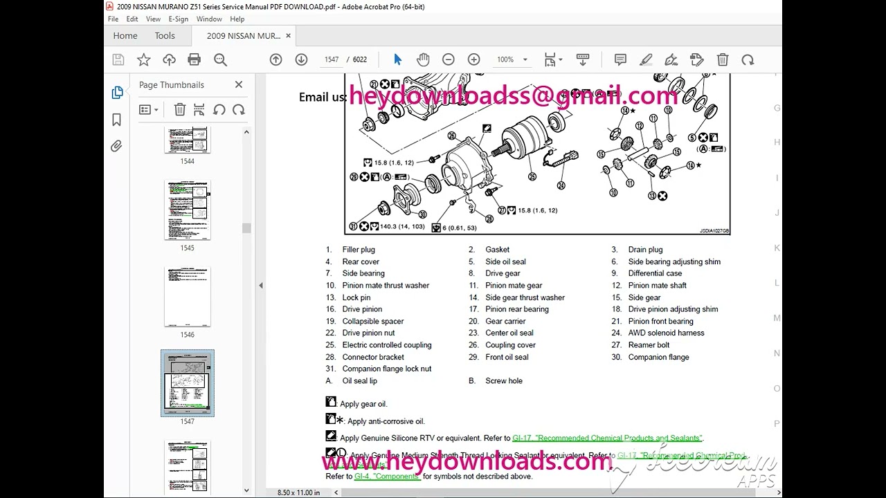The image size is (886, 498).
Task: Open the E-Sign menu
Action: [x=178, y=19]
